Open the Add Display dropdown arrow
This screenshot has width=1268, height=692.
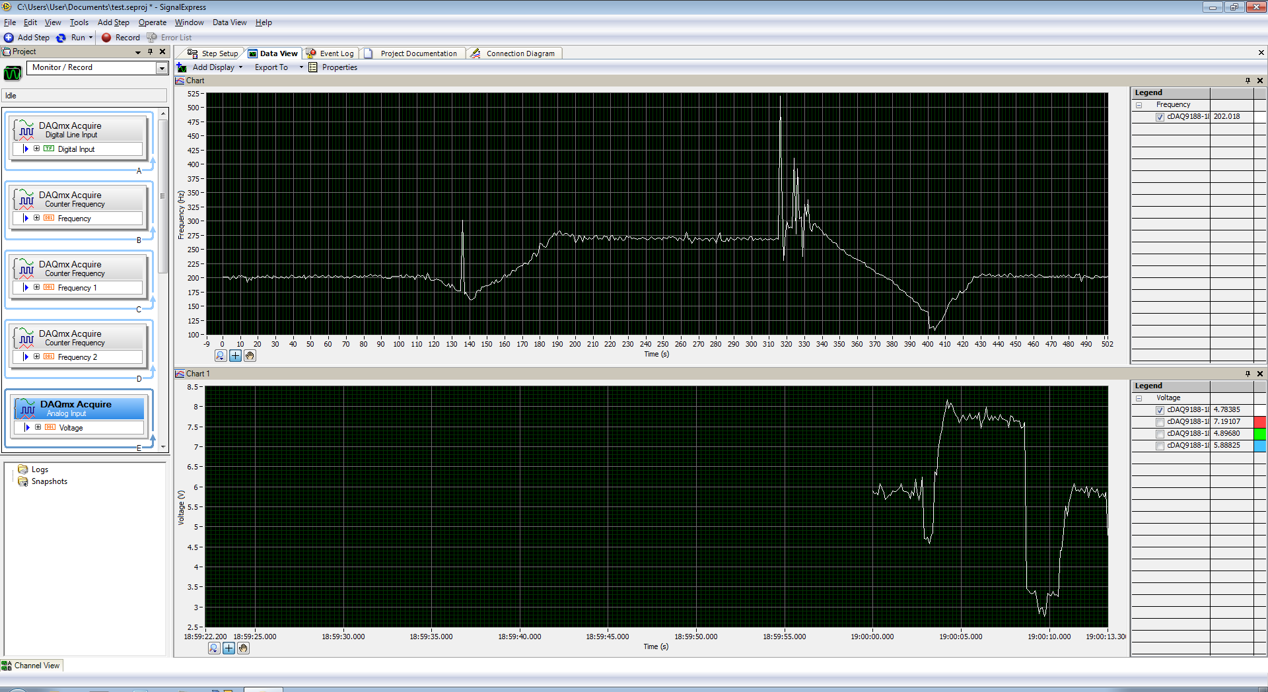click(240, 67)
